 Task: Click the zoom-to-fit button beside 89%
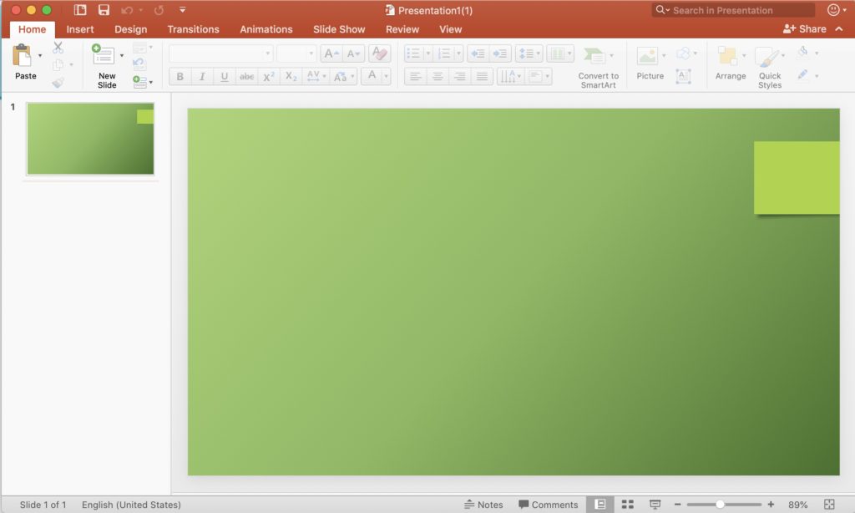tap(829, 505)
